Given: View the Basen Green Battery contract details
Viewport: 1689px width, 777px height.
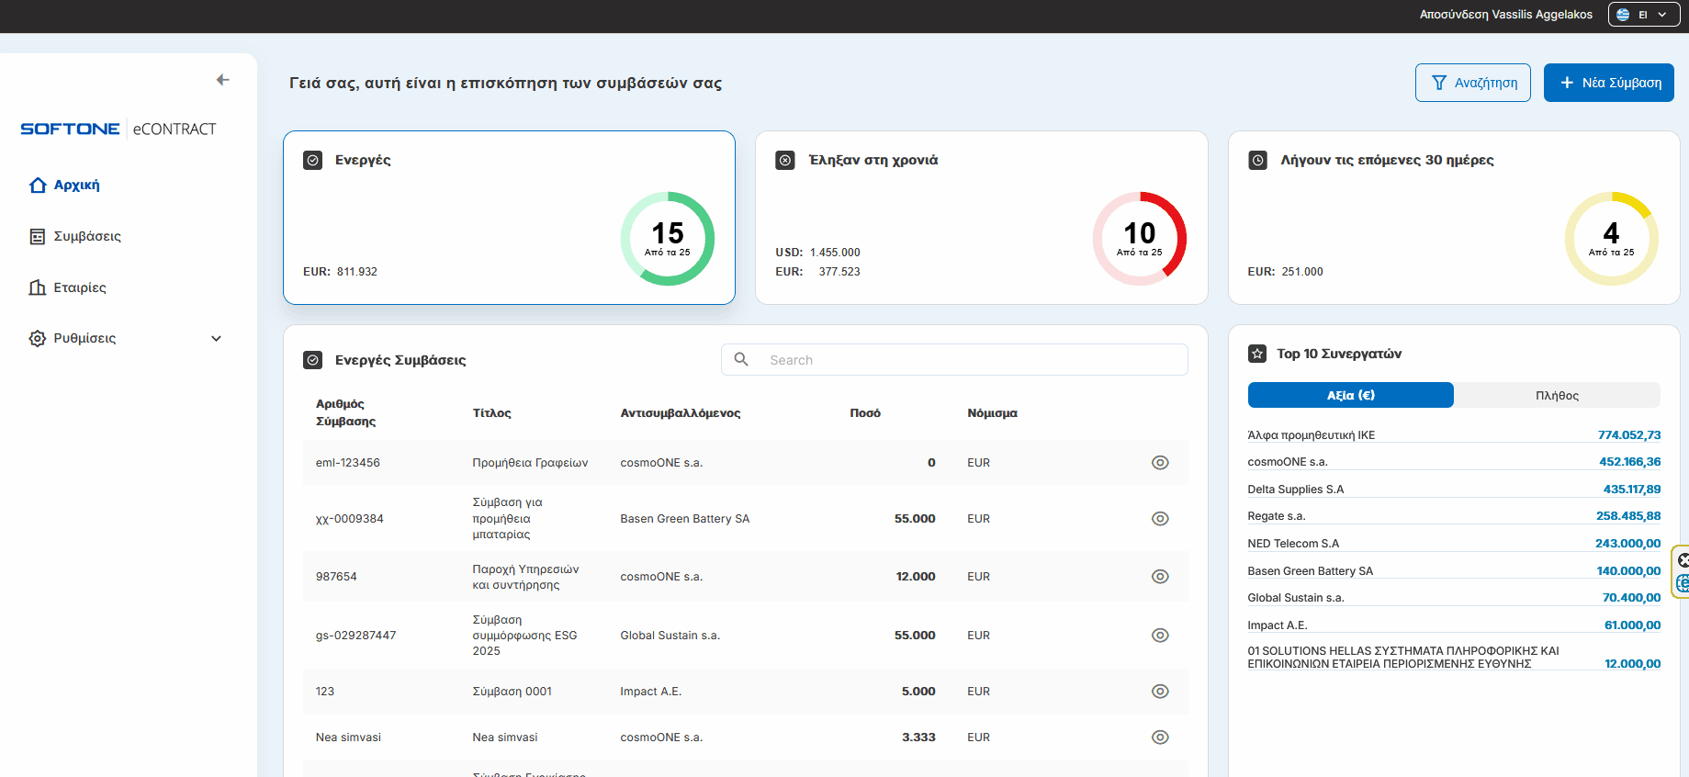Looking at the screenshot, I should (1160, 519).
